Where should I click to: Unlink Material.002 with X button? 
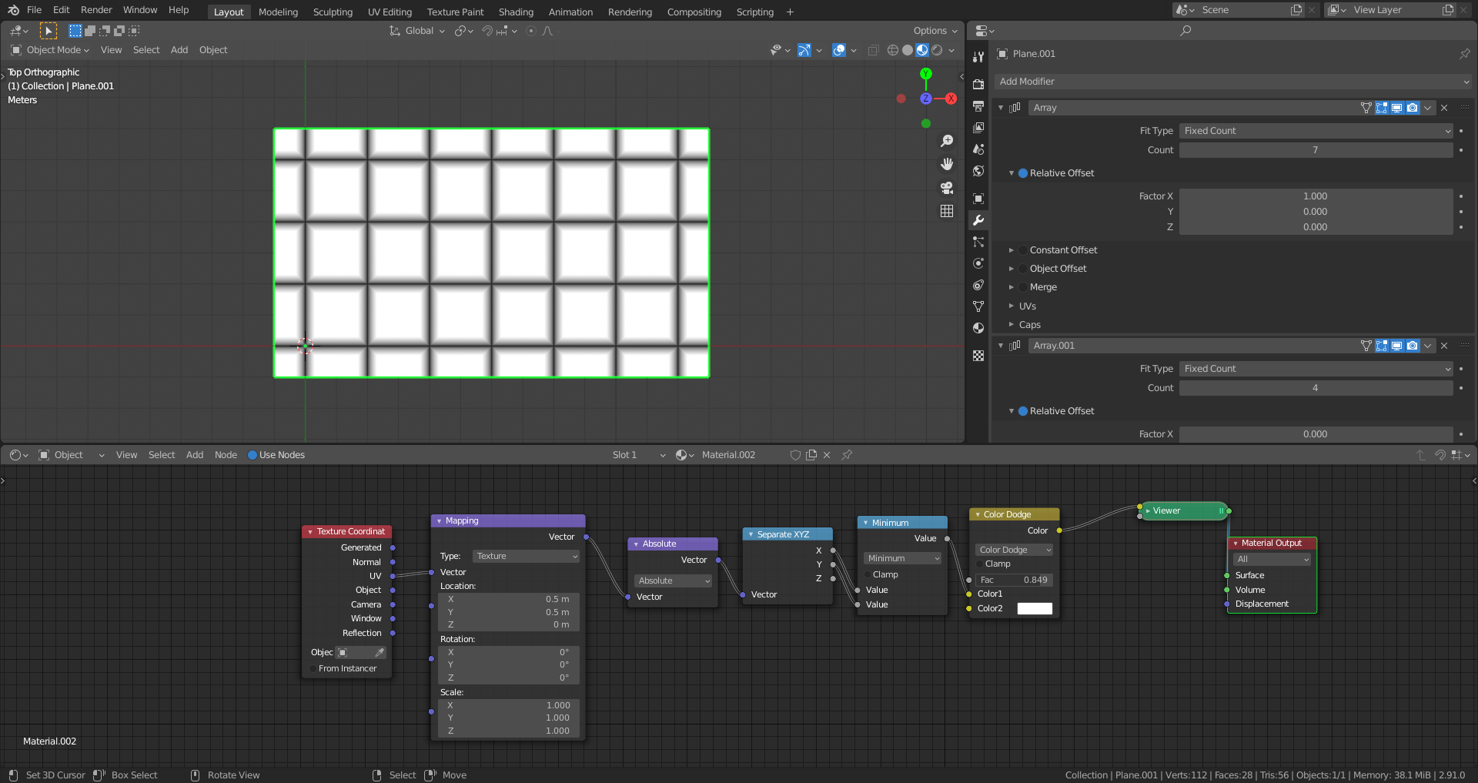point(827,455)
